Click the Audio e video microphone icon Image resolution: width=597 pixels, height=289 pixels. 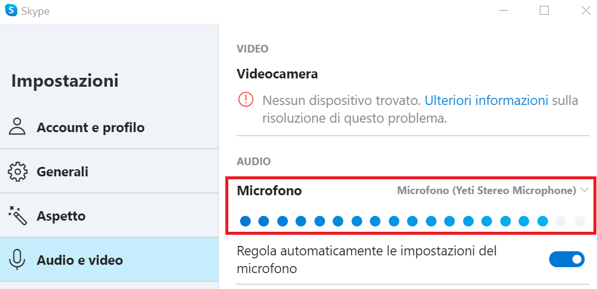tap(18, 260)
